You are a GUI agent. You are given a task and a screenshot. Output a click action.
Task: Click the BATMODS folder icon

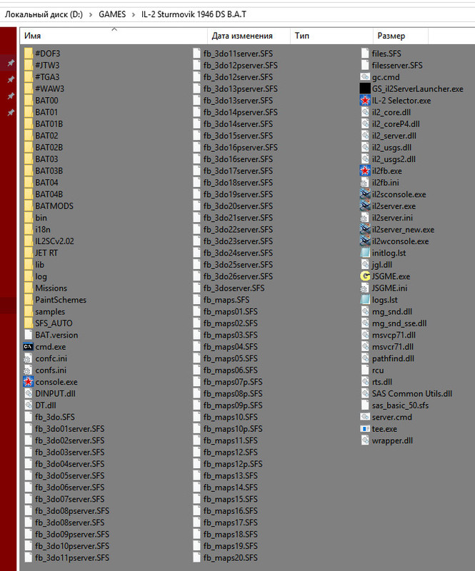pos(29,206)
